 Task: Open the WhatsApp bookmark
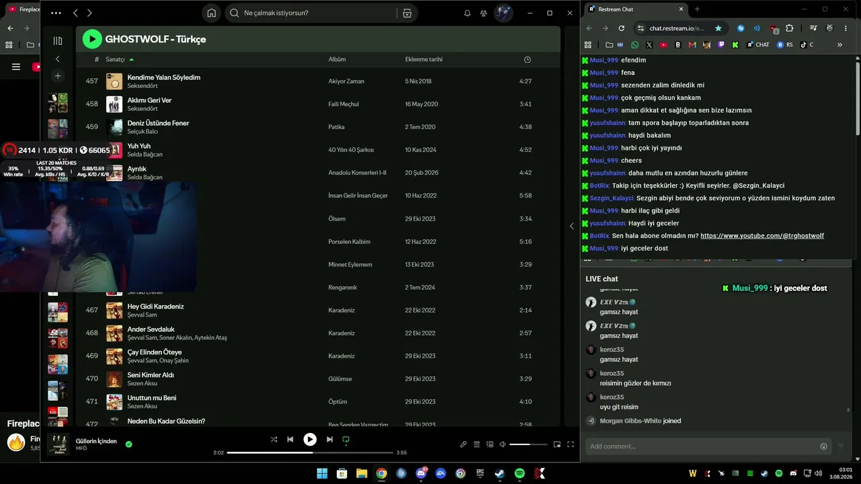[635, 45]
